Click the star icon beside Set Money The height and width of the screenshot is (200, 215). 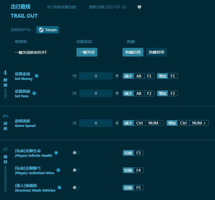[x=37, y=76]
